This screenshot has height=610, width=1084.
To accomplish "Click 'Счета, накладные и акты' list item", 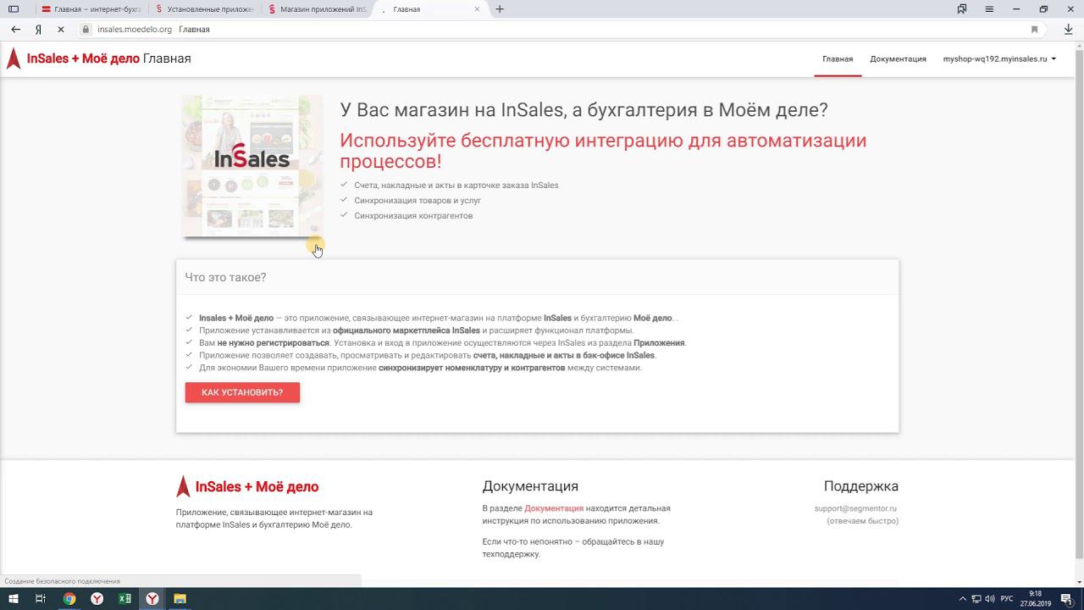I will [x=456, y=186].
